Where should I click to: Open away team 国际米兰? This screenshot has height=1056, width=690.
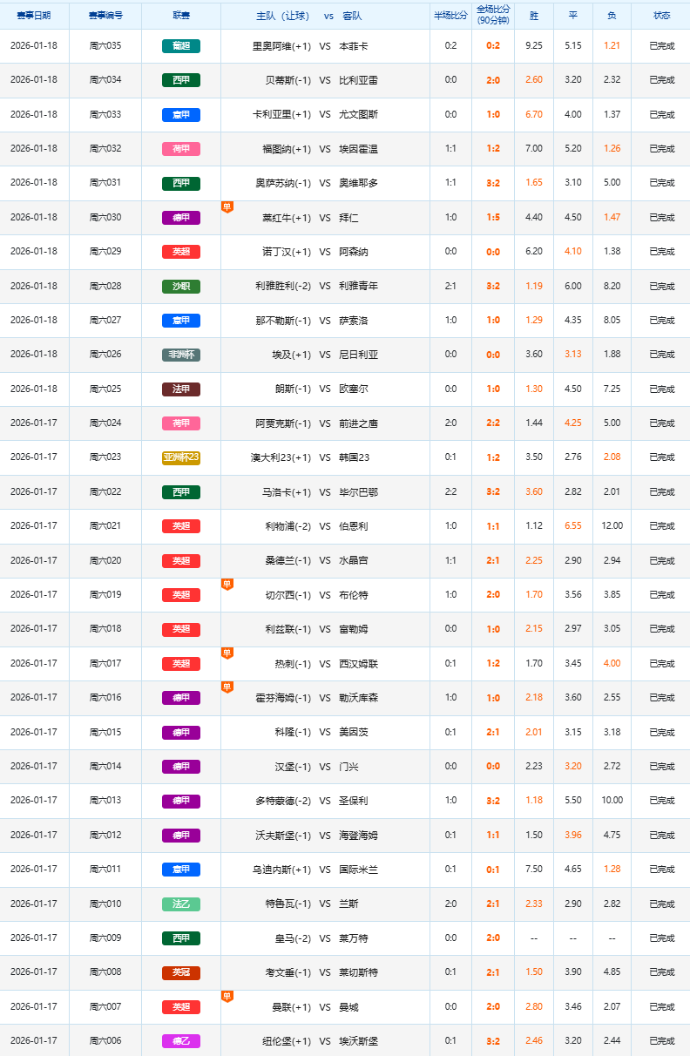(x=359, y=870)
